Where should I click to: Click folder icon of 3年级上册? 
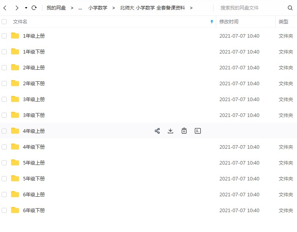(15, 99)
